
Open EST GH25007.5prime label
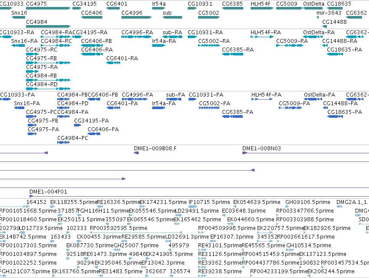(x=136, y=246)
